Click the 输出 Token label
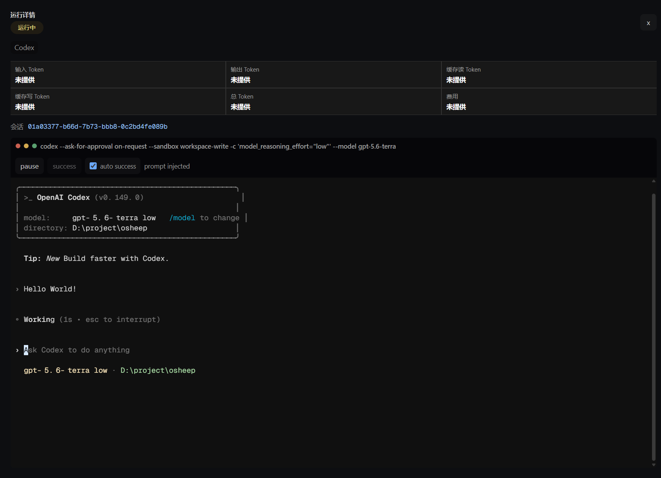The width and height of the screenshot is (661, 478). click(245, 69)
